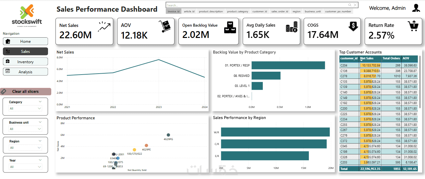Expand the Category slicer header chevron
425x179 pixels.
point(40,102)
